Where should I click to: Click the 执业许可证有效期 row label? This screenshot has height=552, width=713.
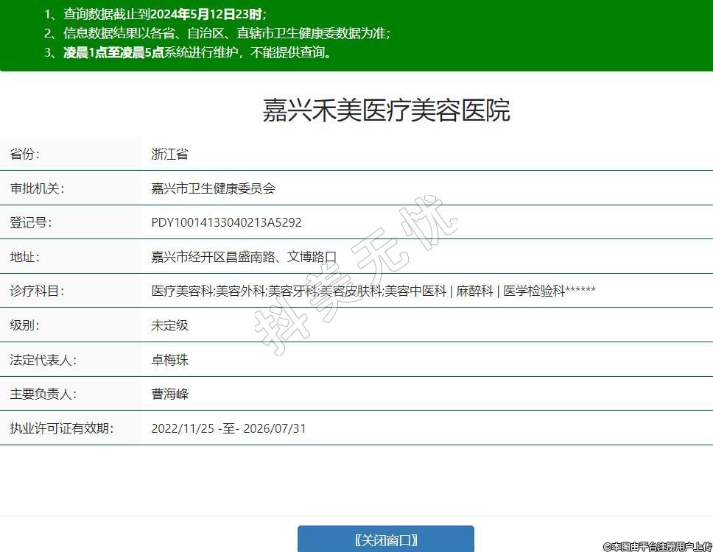[x=61, y=428]
